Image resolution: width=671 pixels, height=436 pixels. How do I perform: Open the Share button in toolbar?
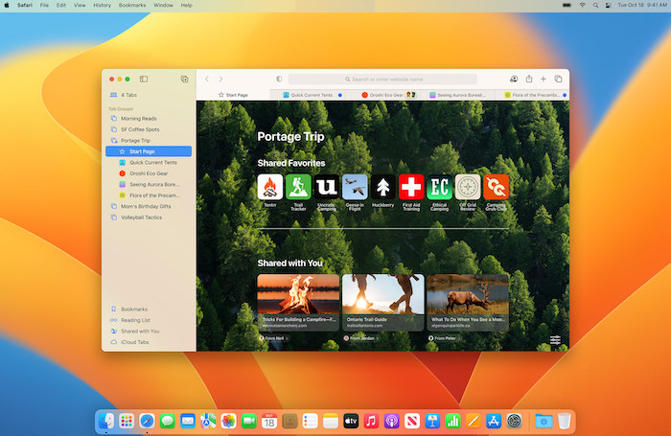pos(527,79)
